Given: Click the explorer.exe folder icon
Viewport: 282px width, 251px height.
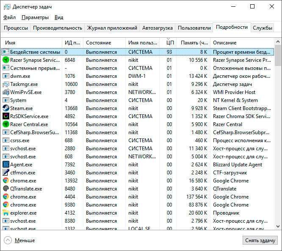Looking at the screenshot, I should tap(6, 213).
